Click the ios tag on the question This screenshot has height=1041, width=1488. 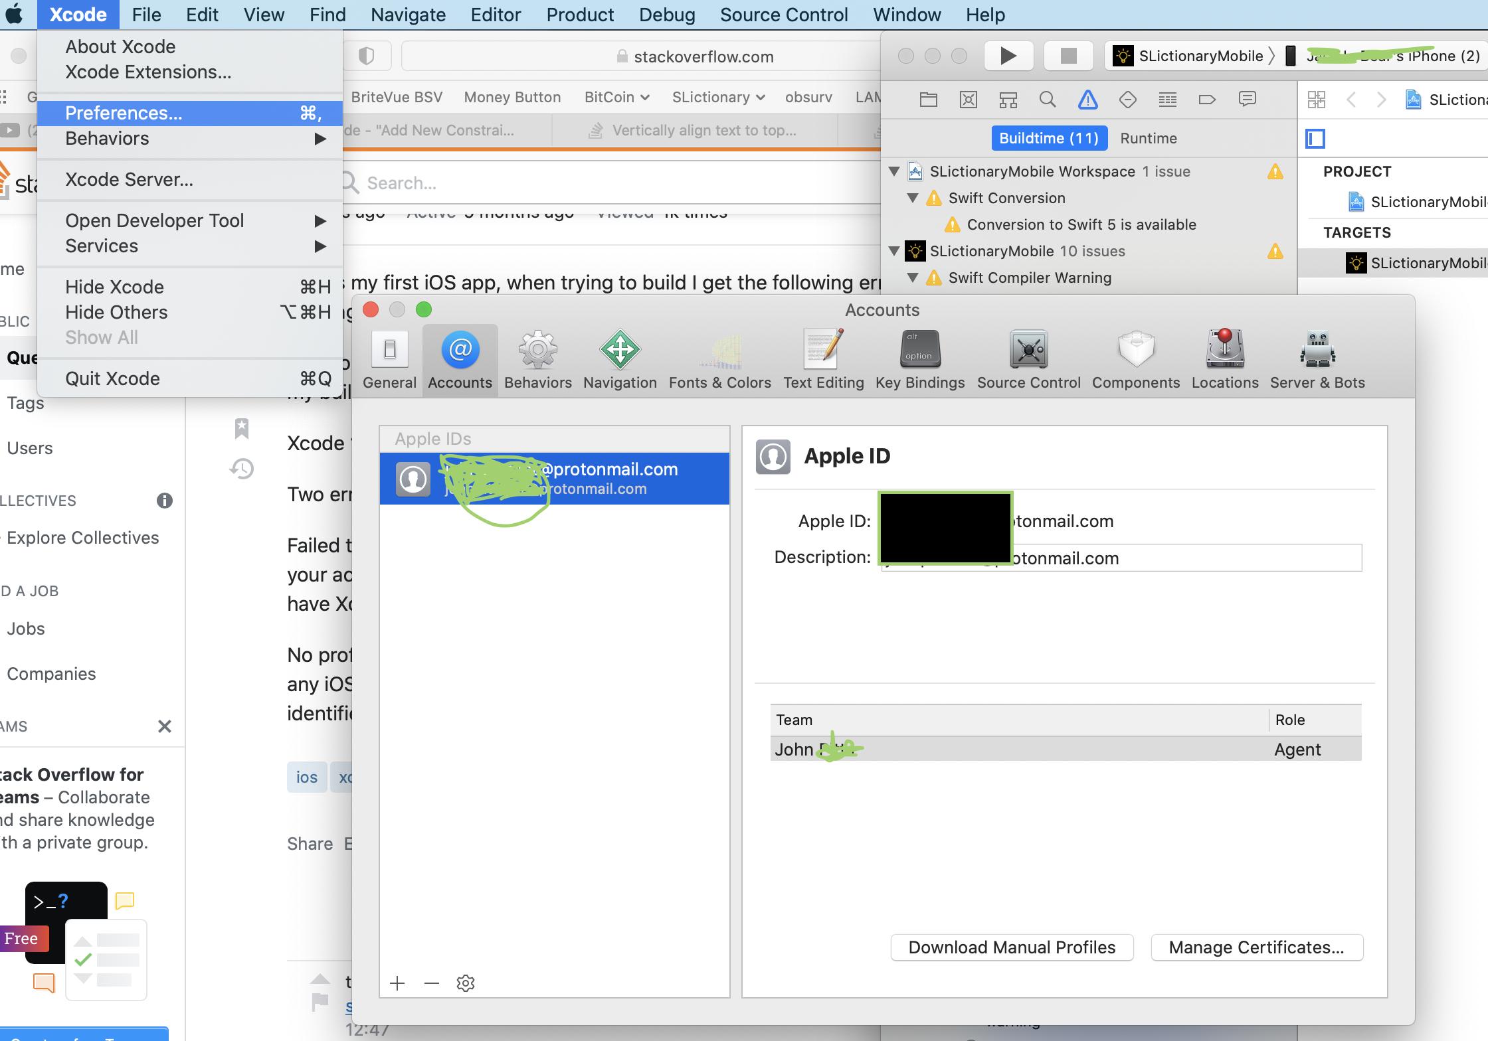pyautogui.click(x=307, y=777)
